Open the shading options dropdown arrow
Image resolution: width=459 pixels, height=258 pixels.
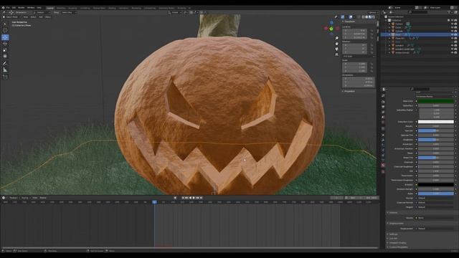(x=377, y=17)
